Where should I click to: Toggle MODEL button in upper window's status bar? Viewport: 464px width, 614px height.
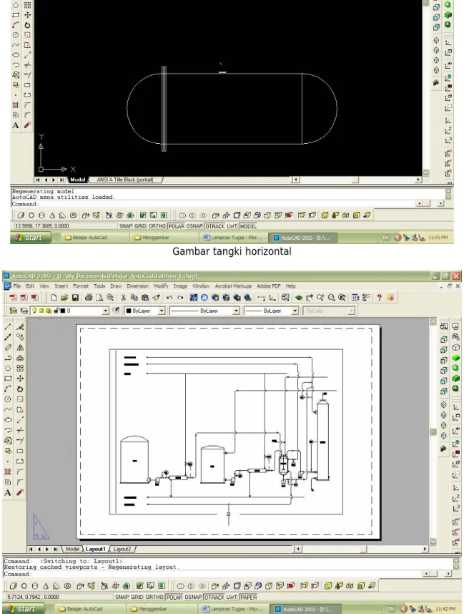click(x=248, y=226)
